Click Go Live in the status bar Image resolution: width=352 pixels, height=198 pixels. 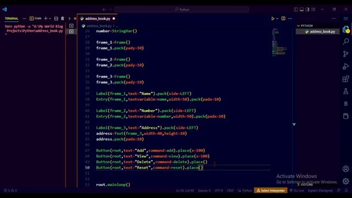[x=296, y=190]
